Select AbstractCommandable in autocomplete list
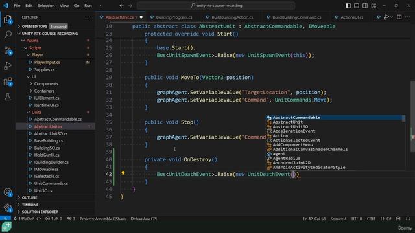 334,118
